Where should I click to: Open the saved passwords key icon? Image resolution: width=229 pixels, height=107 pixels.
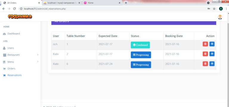209,9
